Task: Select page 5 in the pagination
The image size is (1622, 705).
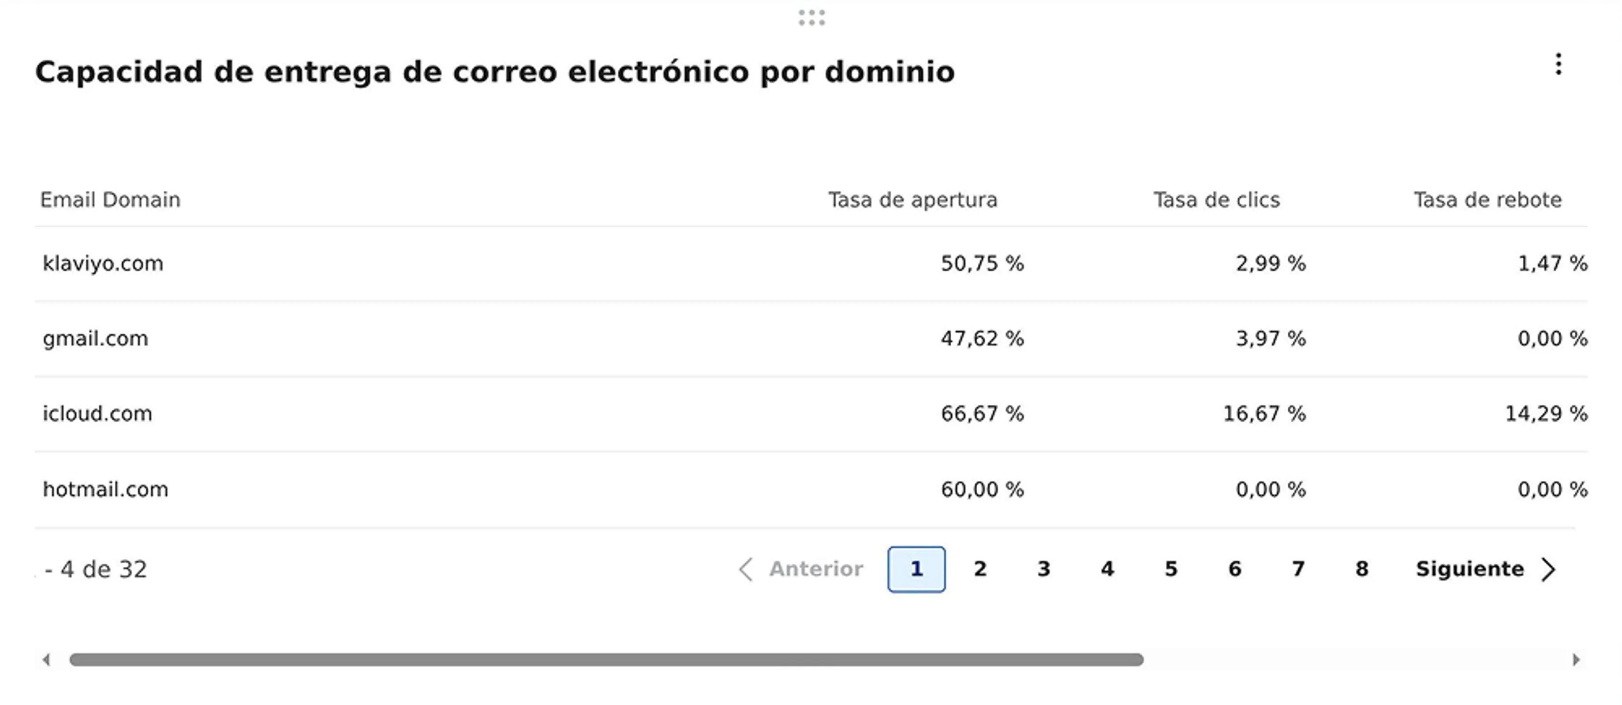Action: (1170, 570)
